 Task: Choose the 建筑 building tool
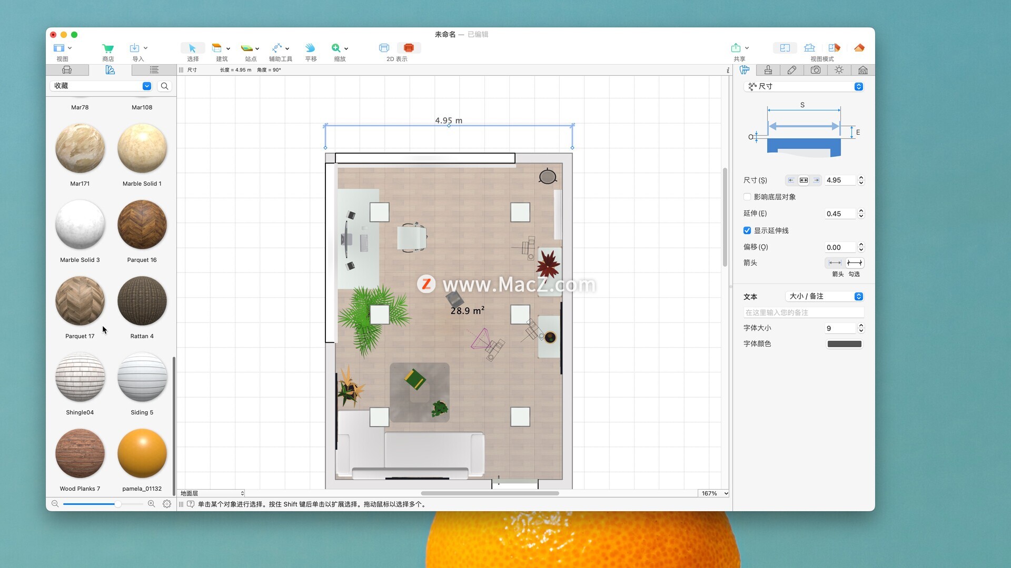pyautogui.click(x=216, y=48)
